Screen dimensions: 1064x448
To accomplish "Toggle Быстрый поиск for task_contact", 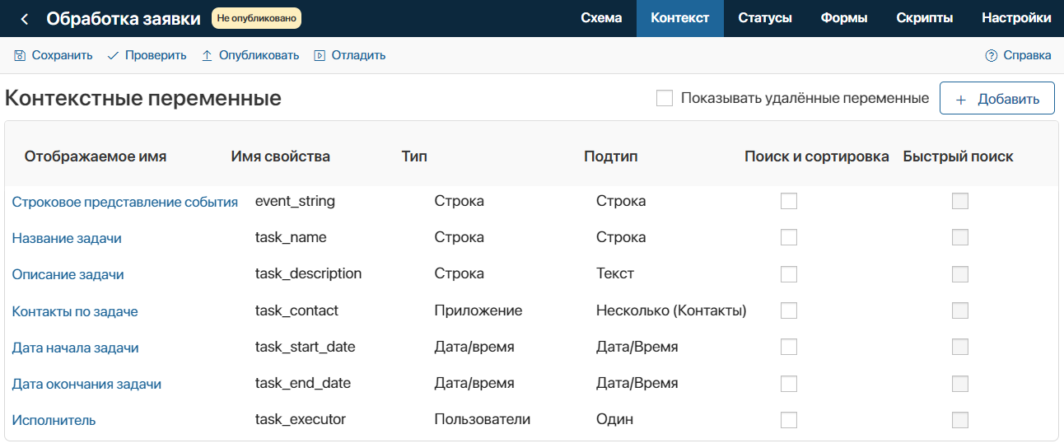I will coord(960,310).
